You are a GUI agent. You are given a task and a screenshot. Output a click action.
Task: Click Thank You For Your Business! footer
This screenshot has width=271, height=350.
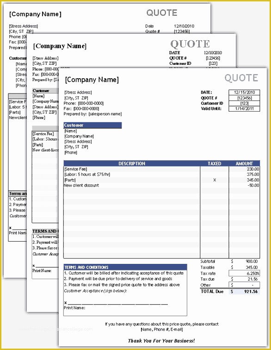[161, 341]
